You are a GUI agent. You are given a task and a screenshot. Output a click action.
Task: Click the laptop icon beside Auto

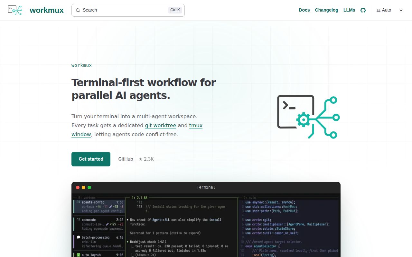pos(379,10)
